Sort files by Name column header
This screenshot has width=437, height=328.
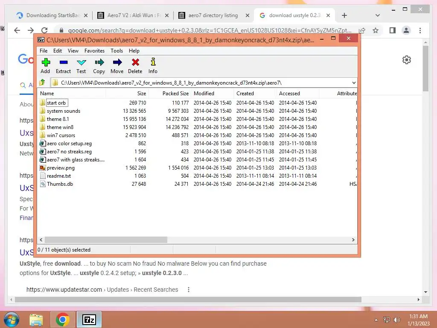(x=71, y=94)
